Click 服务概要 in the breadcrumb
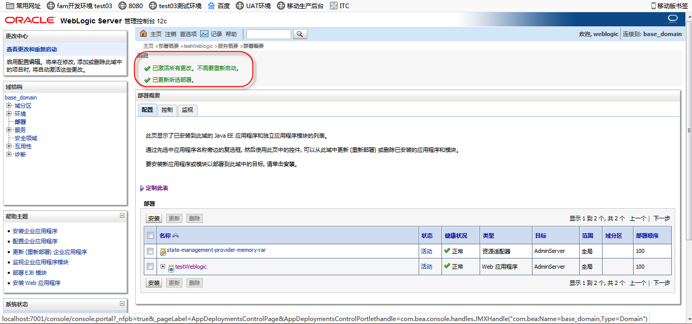 228,46
